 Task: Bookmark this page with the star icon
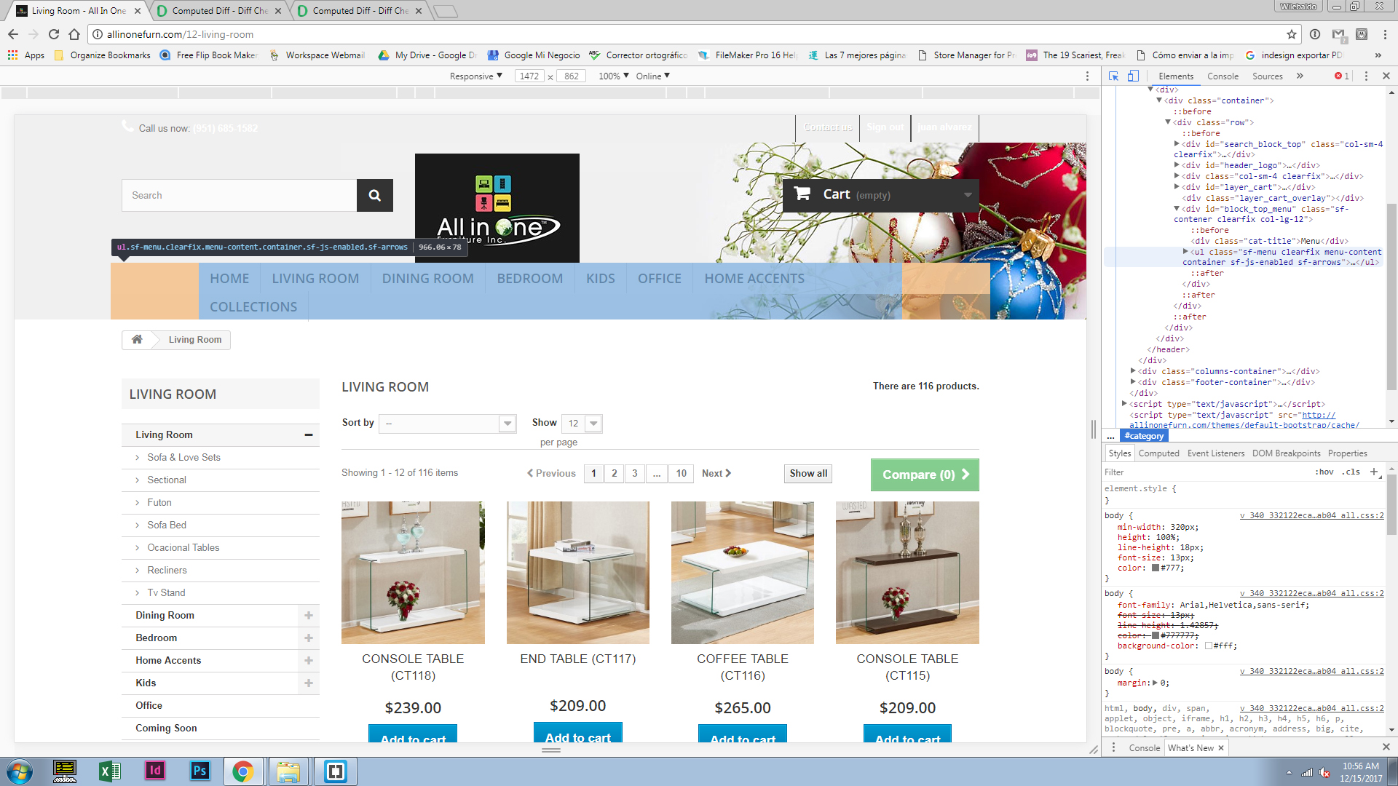[1292, 34]
